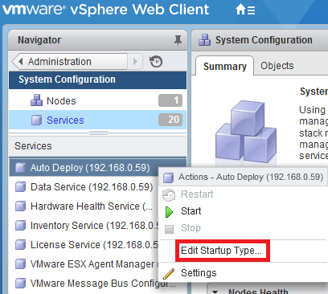Screen dimensions: 328x294
Task: Click the Hardware Health Service cube icon
Action: coord(20,206)
